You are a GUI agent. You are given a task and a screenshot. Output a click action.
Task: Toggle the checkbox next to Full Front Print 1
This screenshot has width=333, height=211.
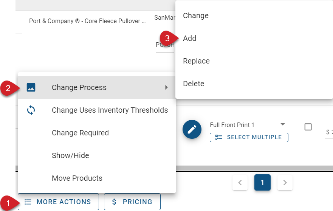click(x=308, y=127)
